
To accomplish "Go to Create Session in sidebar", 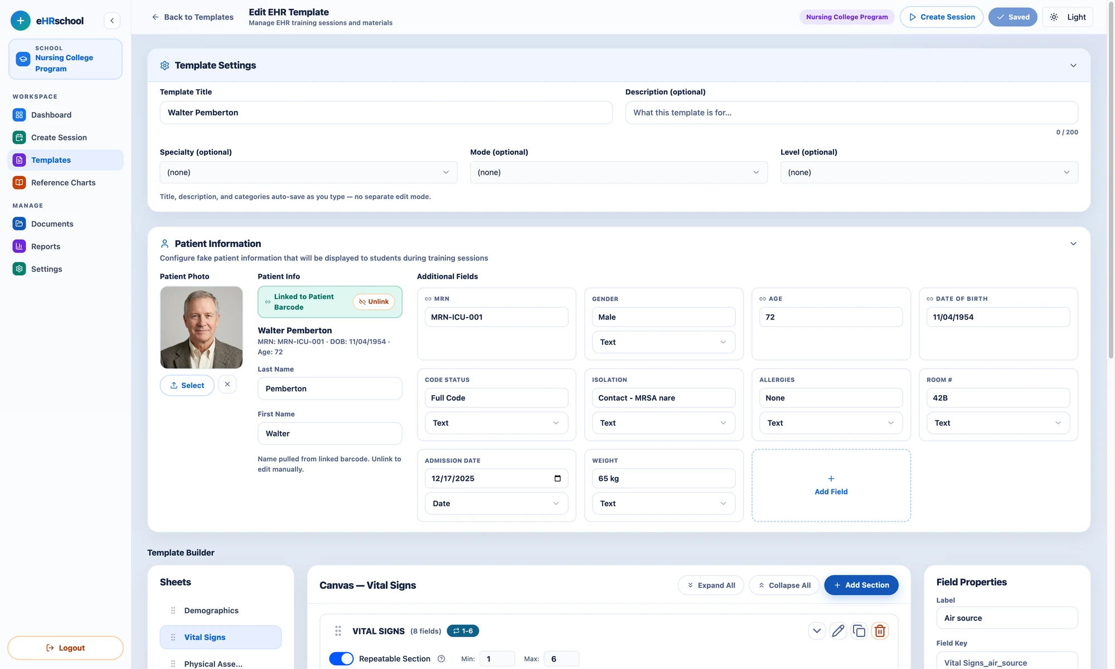I will [x=65, y=137].
